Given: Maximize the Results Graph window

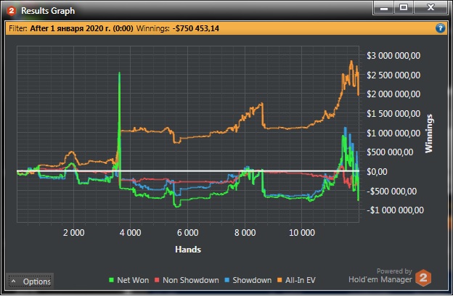Looking at the screenshot, I should click(x=404, y=7).
